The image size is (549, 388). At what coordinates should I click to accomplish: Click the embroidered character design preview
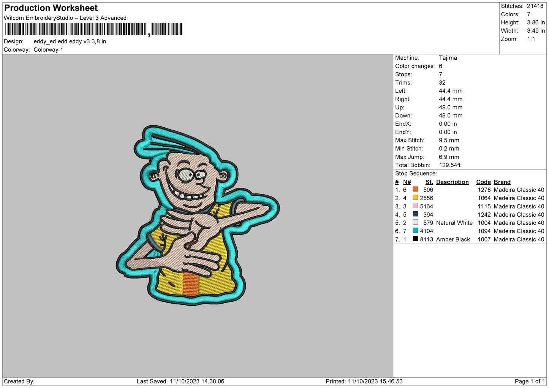tap(198, 215)
